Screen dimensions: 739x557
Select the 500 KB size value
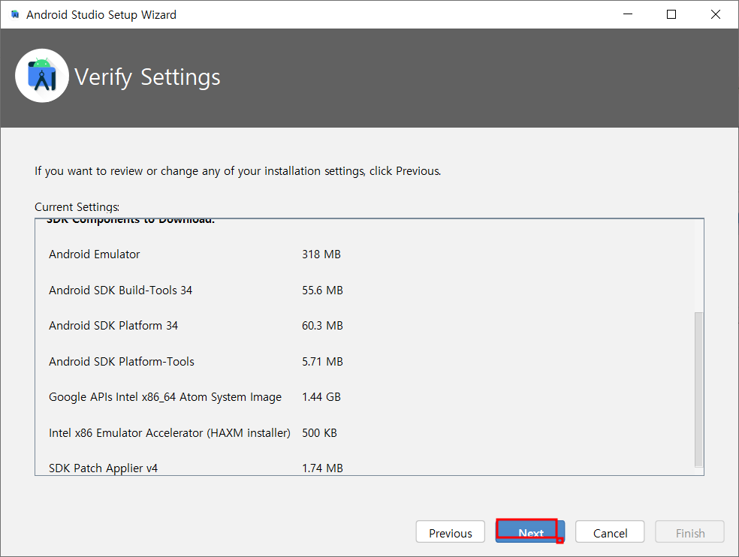click(319, 432)
